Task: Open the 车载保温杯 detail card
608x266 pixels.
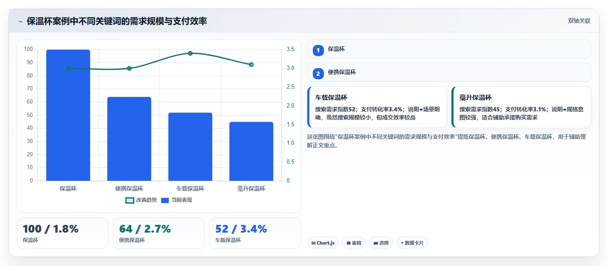Action: pos(377,107)
